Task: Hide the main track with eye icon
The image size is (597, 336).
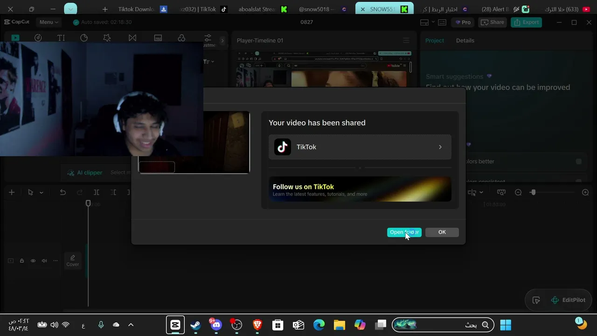Action: coord(33,261)
